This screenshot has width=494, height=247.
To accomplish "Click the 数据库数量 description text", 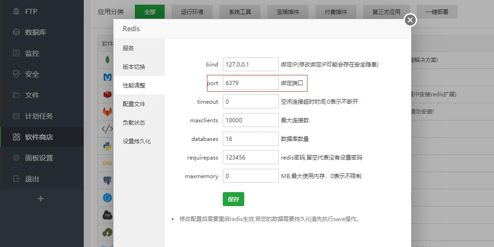I will [295, 139].
